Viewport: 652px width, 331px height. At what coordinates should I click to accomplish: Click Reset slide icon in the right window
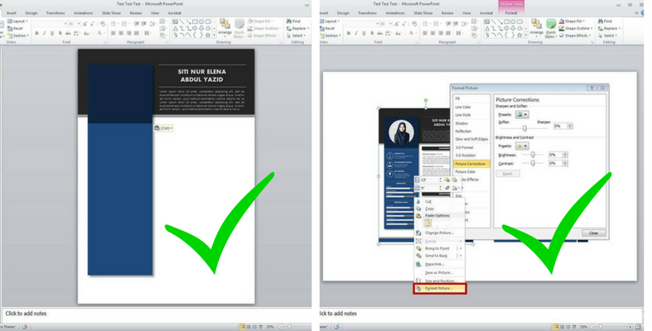pyautogui.click(x=322, y=28)
